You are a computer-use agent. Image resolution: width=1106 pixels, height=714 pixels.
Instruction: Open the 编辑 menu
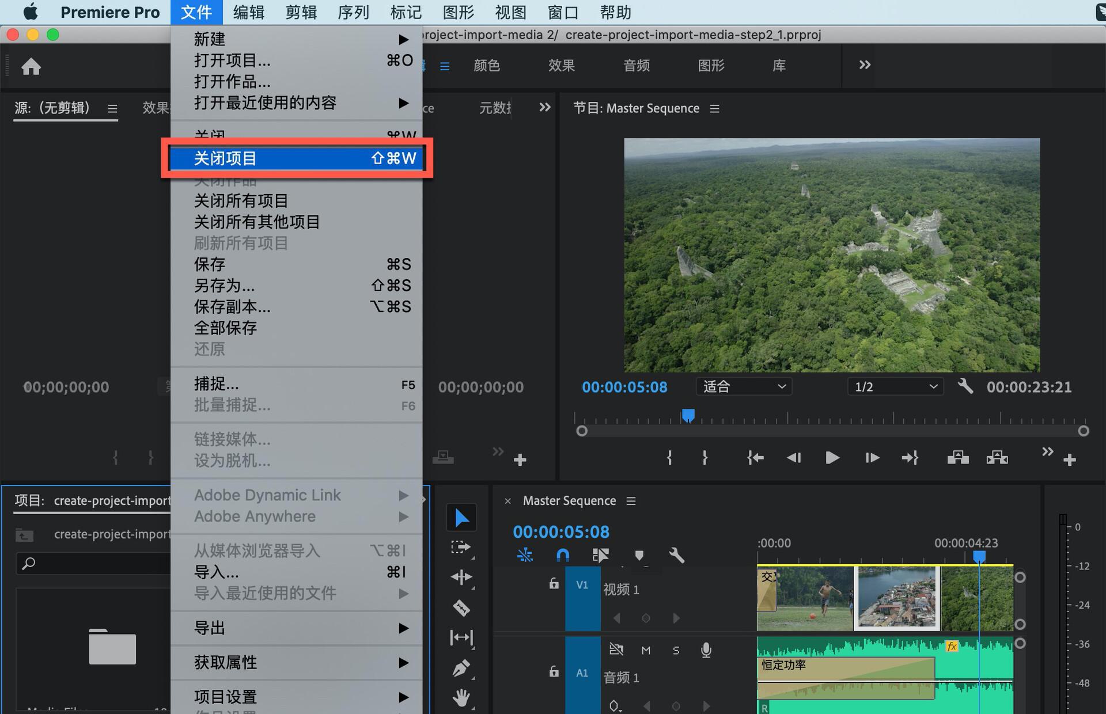click(x=249, y=12)
